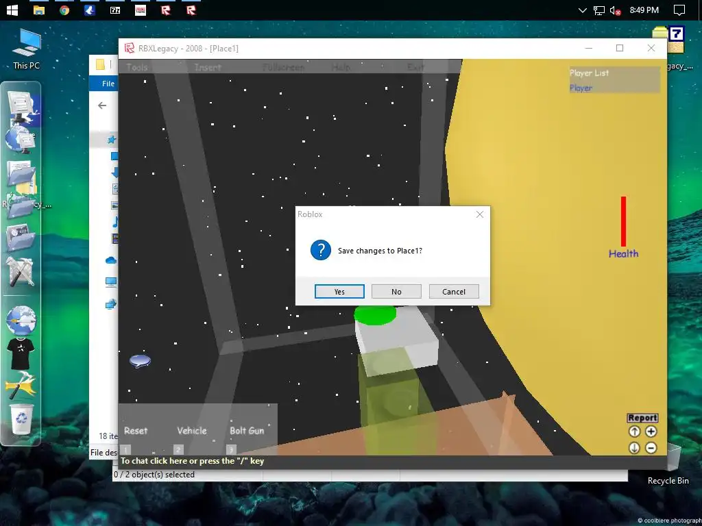Click the chat bar 'To chat click here'
The image size is (702, 526).
tap(192, 461)
